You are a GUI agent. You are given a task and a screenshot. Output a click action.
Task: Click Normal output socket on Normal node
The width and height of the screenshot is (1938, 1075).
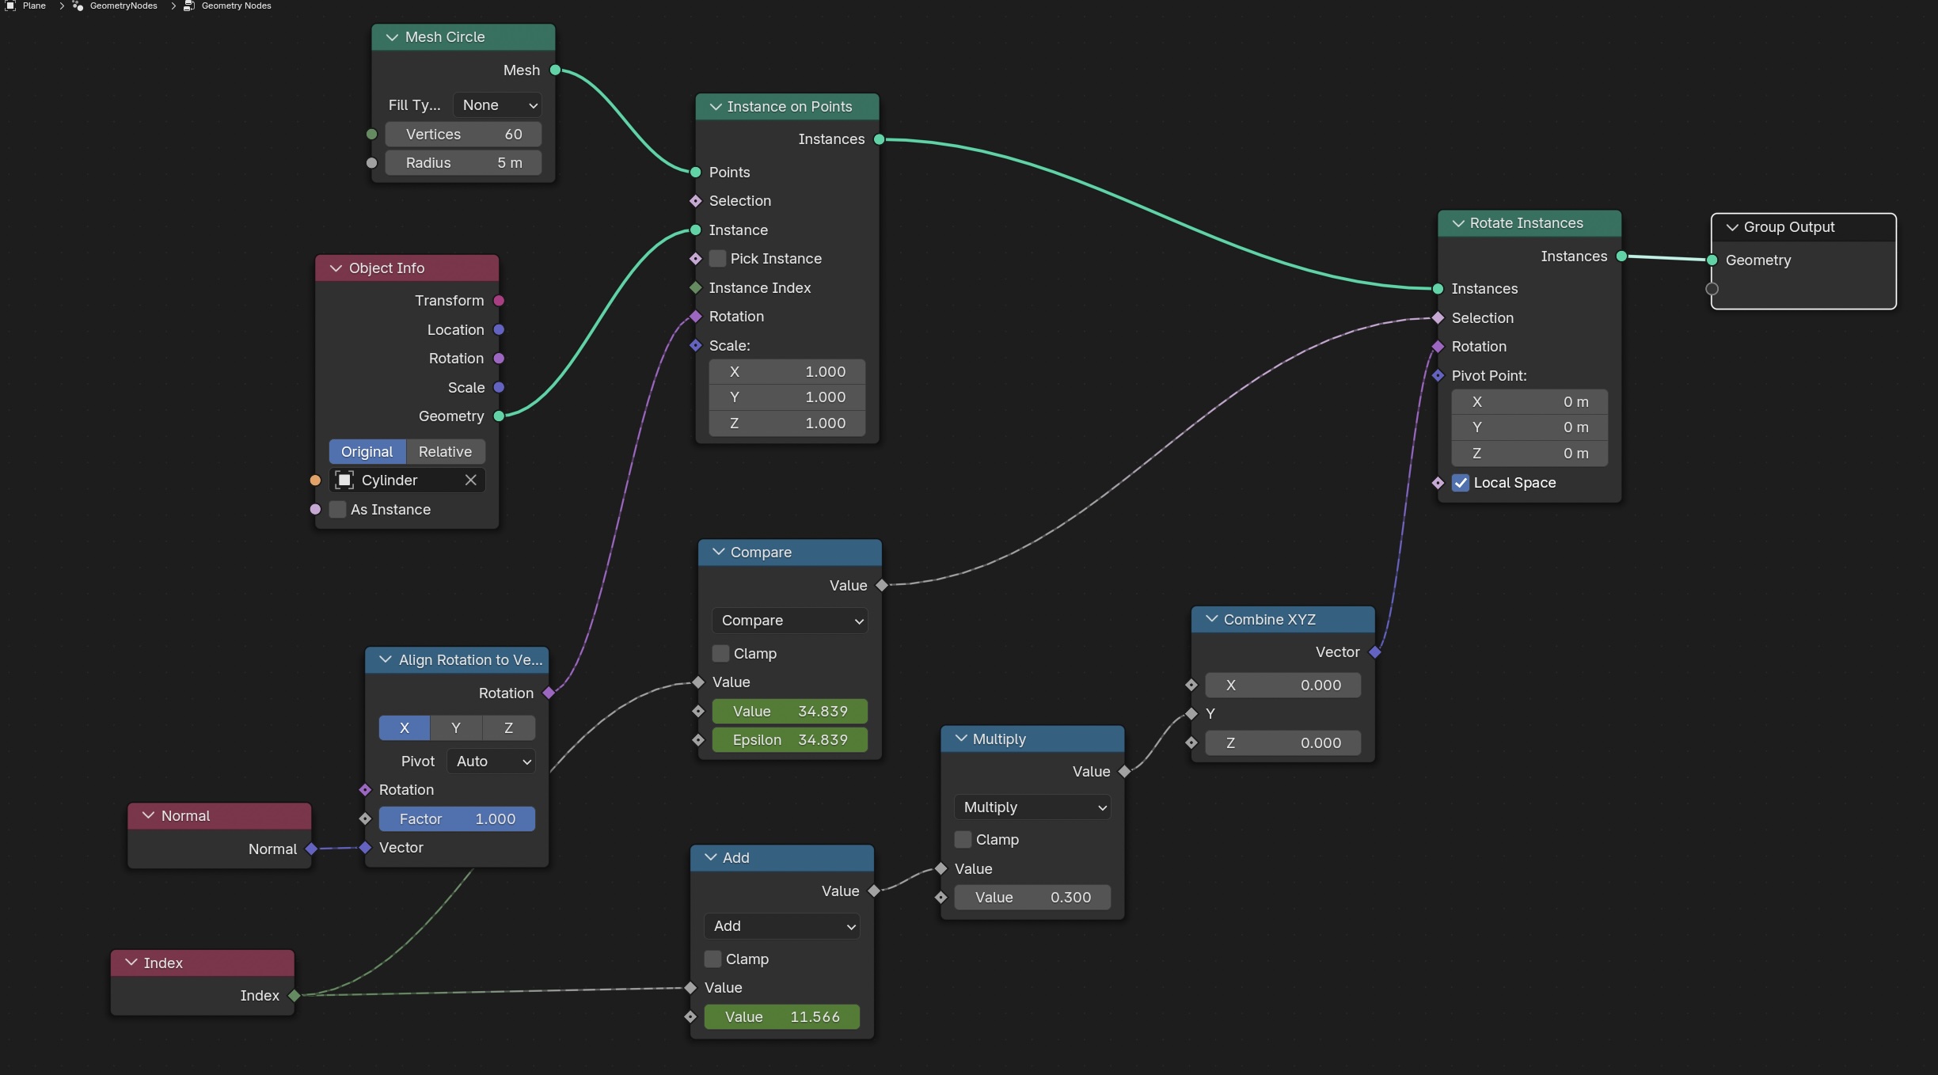coord(311,849)
